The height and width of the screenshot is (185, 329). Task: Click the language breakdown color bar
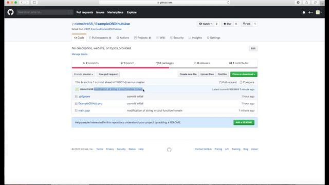coord(164,68)
